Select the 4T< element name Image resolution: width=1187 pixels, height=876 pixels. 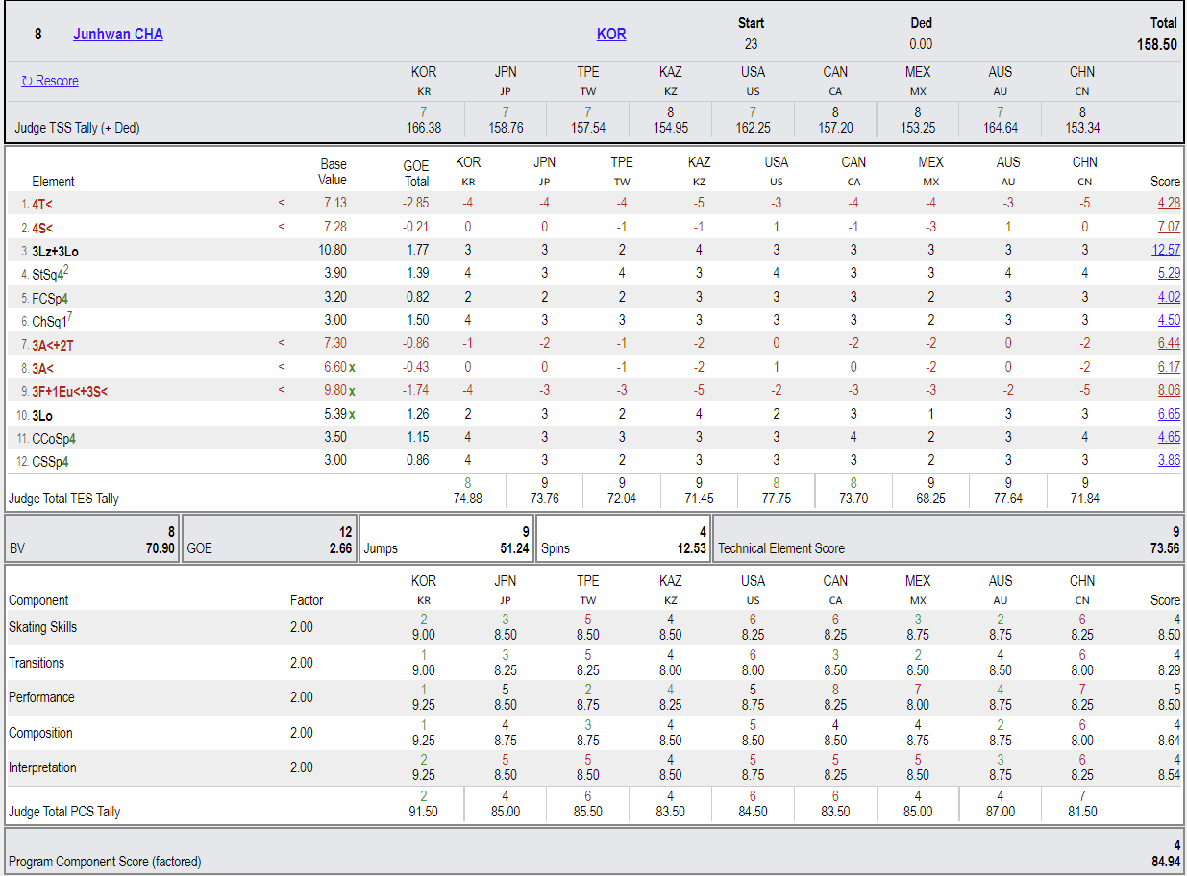click(42, 204)
